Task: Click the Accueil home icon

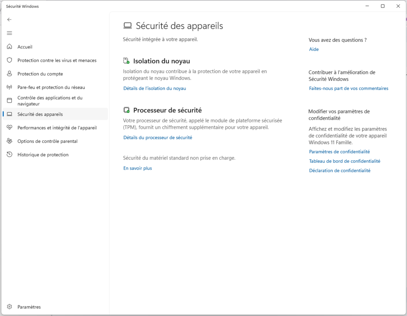Action: tap(9, 47)
